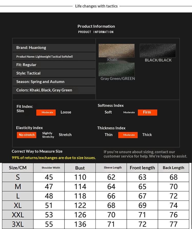192x229 pixels.
Task: Select Moderate under Fit Index
Action: (x=46, y=112)
